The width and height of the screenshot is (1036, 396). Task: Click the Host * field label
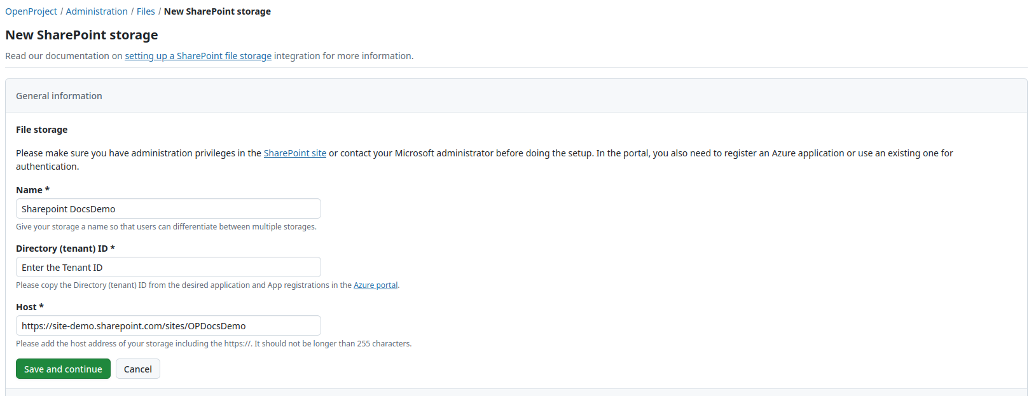30,307
